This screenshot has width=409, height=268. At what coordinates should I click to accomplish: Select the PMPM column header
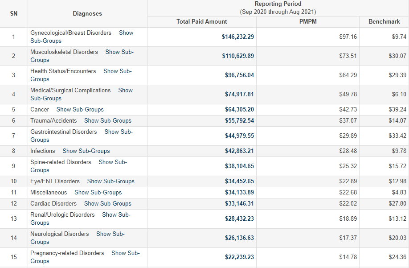point(308,22)
